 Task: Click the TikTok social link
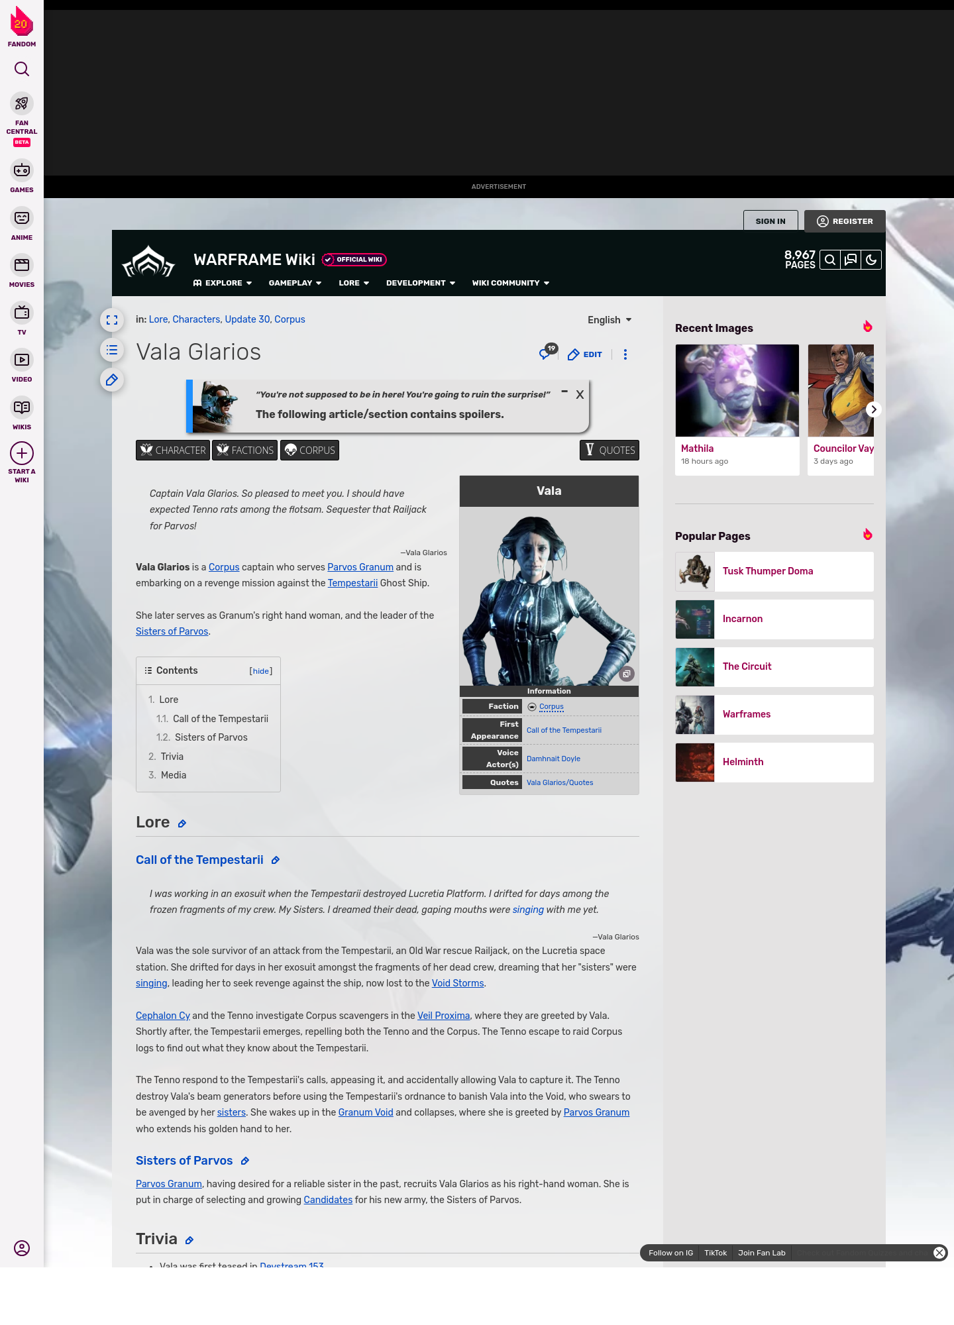pos(715,1253)
